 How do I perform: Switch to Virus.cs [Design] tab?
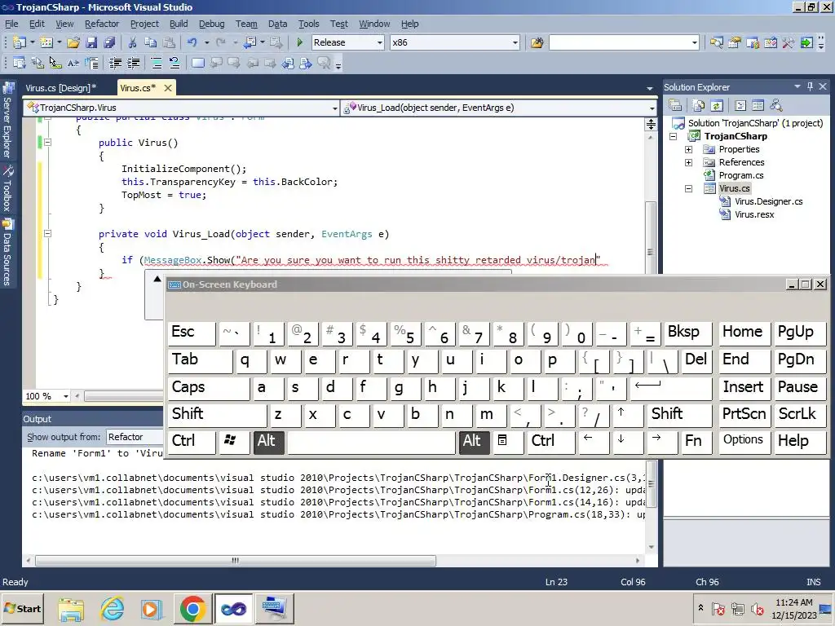[60, 88]
